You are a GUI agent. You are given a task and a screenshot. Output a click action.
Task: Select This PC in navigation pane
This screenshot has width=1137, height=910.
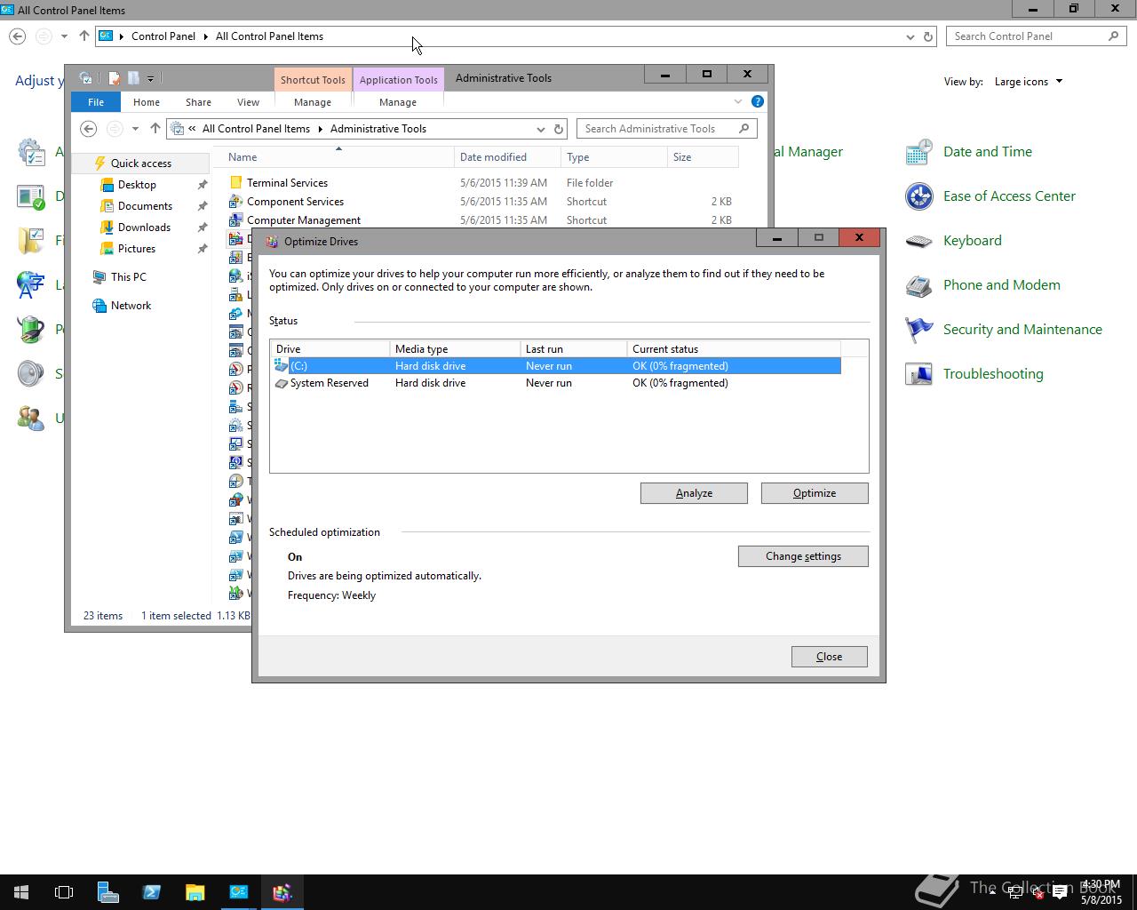point(128,277)
